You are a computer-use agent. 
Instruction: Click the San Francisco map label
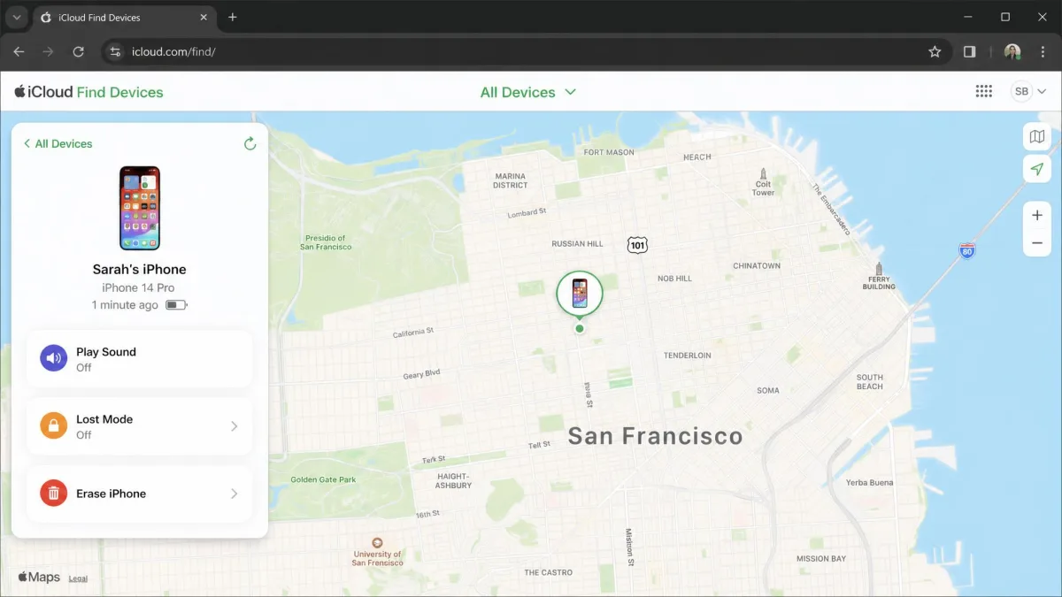click(x=655, y=435)
